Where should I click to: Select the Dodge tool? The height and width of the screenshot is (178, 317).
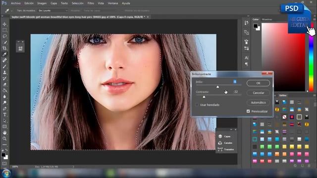4,102
